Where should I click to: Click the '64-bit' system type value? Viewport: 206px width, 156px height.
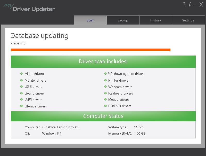tap(138, 127)
